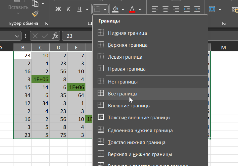Toggle bold formatting with Ж

pos(58,9)
